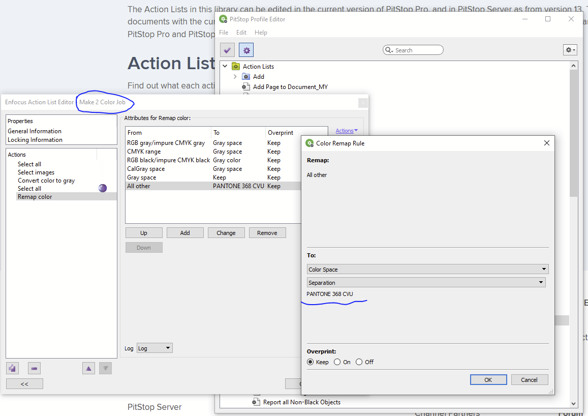
Task: Open File menu in PitStop Profile Editor
Action: 224,32
